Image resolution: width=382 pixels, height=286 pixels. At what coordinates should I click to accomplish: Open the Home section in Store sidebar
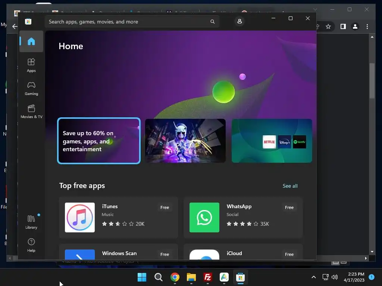pos(31,41)
